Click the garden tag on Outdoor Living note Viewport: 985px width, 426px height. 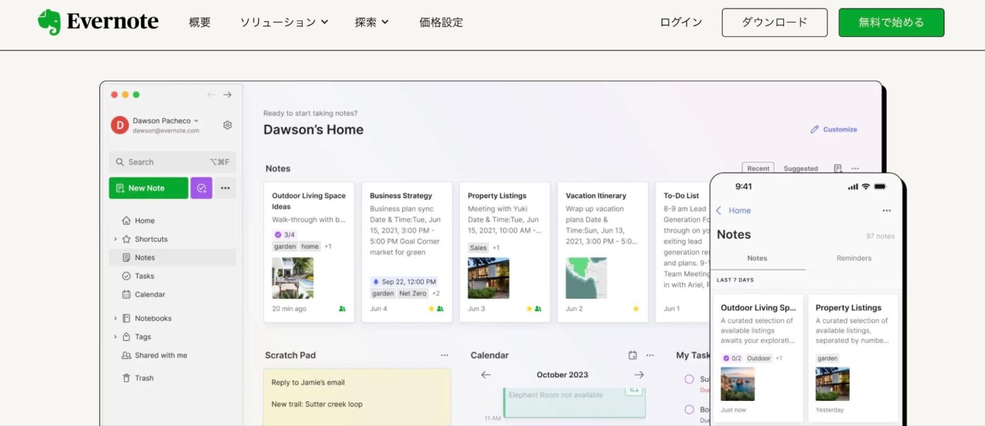[x=285, y=246]
